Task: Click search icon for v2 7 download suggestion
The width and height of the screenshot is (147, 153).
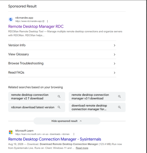Action: coord(59,96)
